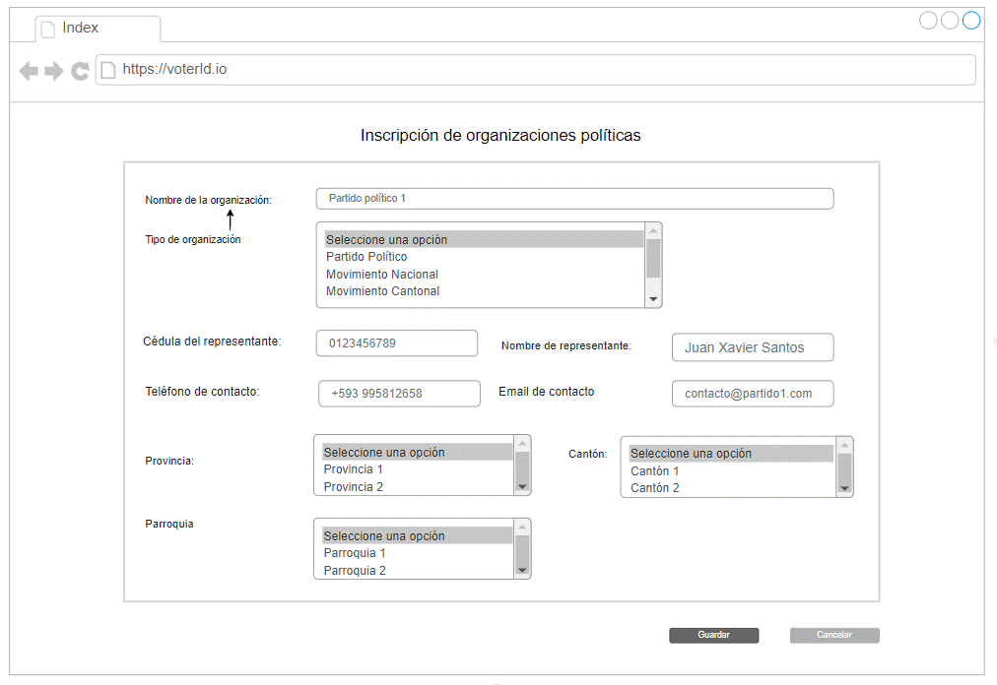
Task: Reload the page with refresh icon
Action: coord(80,71)
